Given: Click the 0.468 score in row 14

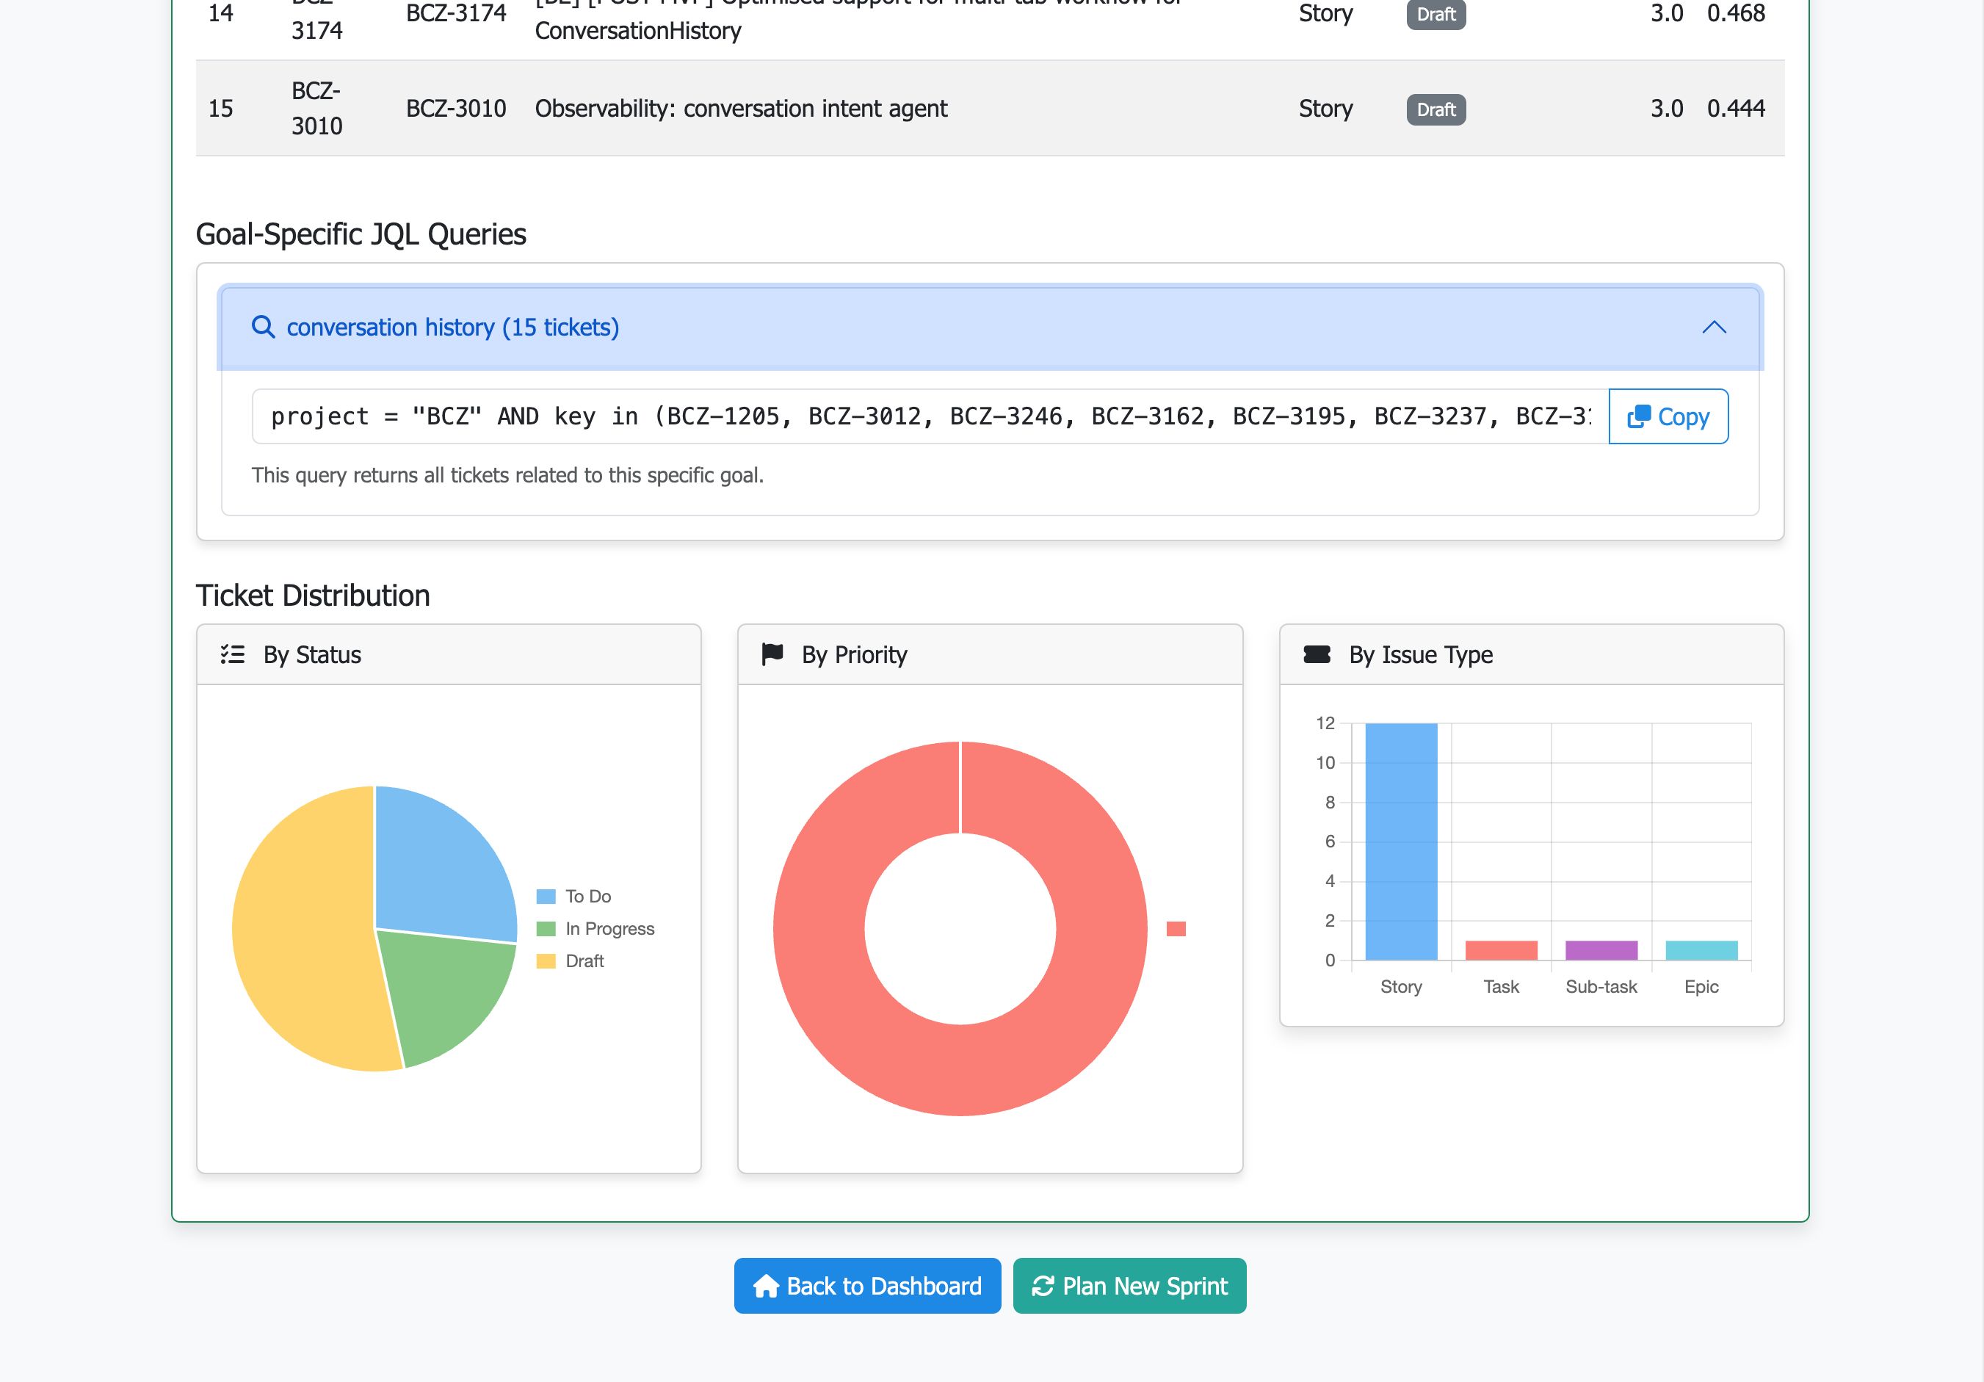Looking at the screenshot, I should coord(1736,13).
